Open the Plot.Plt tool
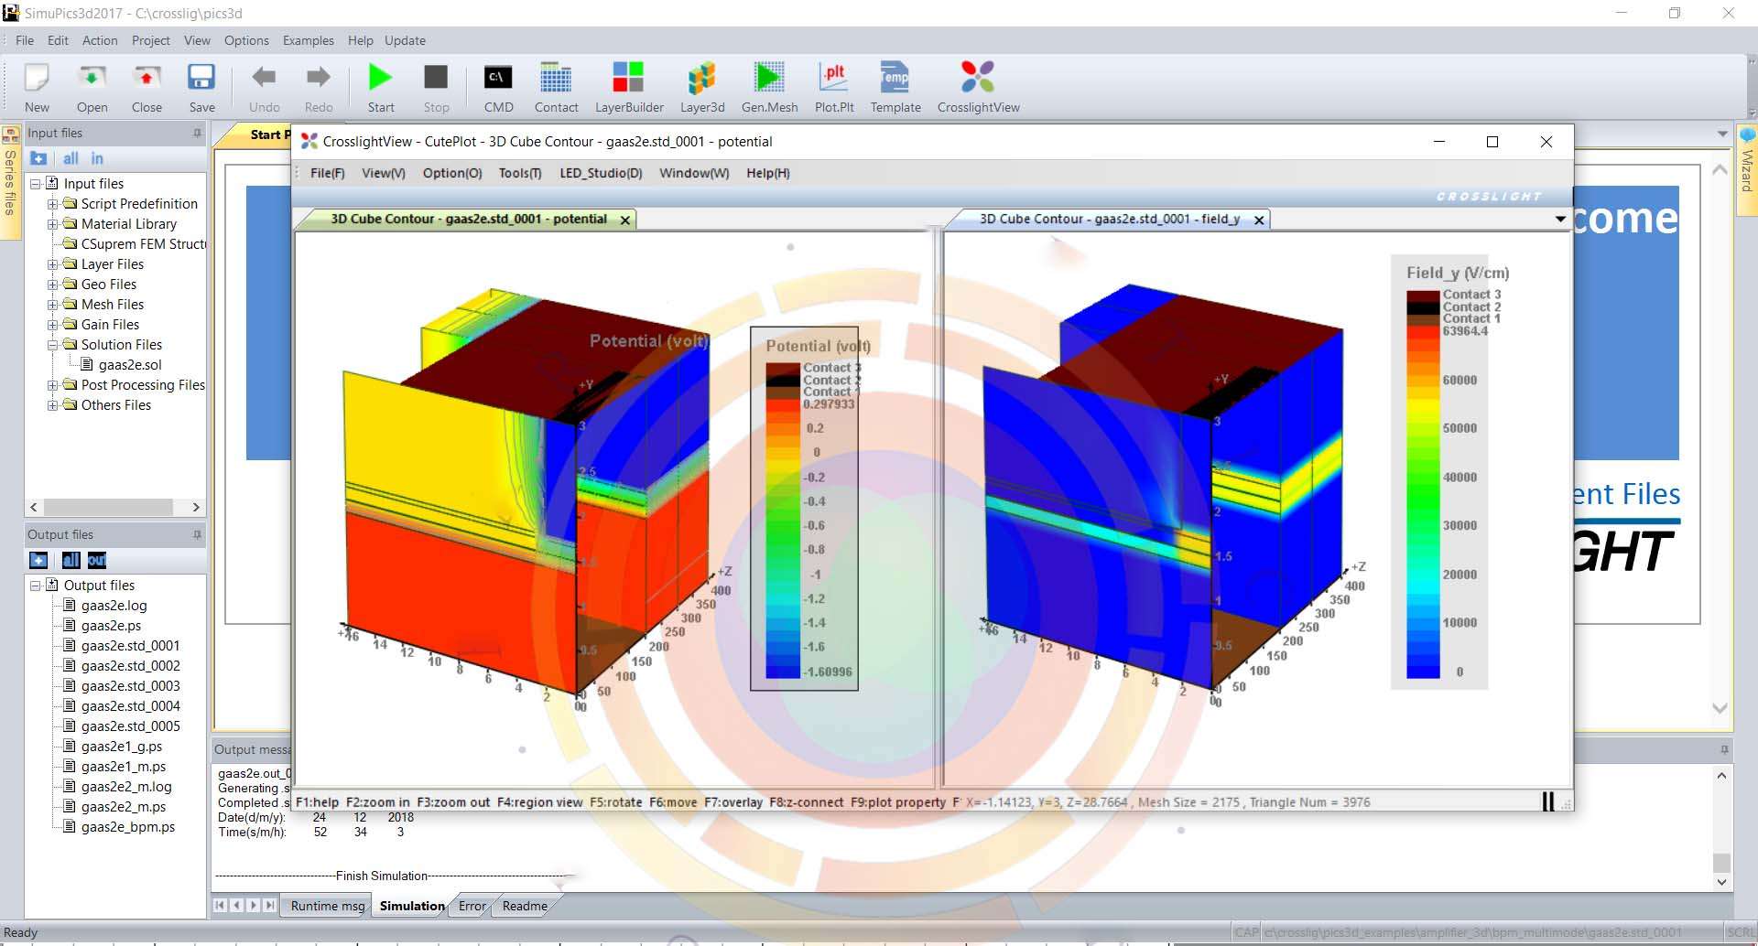 [x=833, y=79]
